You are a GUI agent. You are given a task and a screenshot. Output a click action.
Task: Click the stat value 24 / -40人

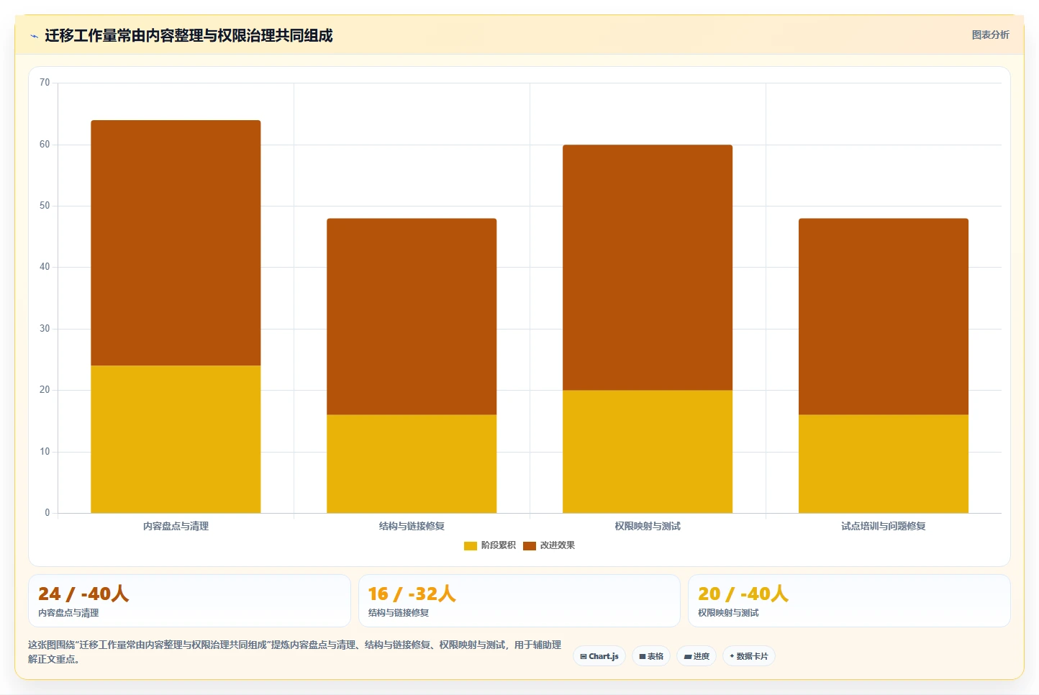pyautogui.click(x=83, y=594)
